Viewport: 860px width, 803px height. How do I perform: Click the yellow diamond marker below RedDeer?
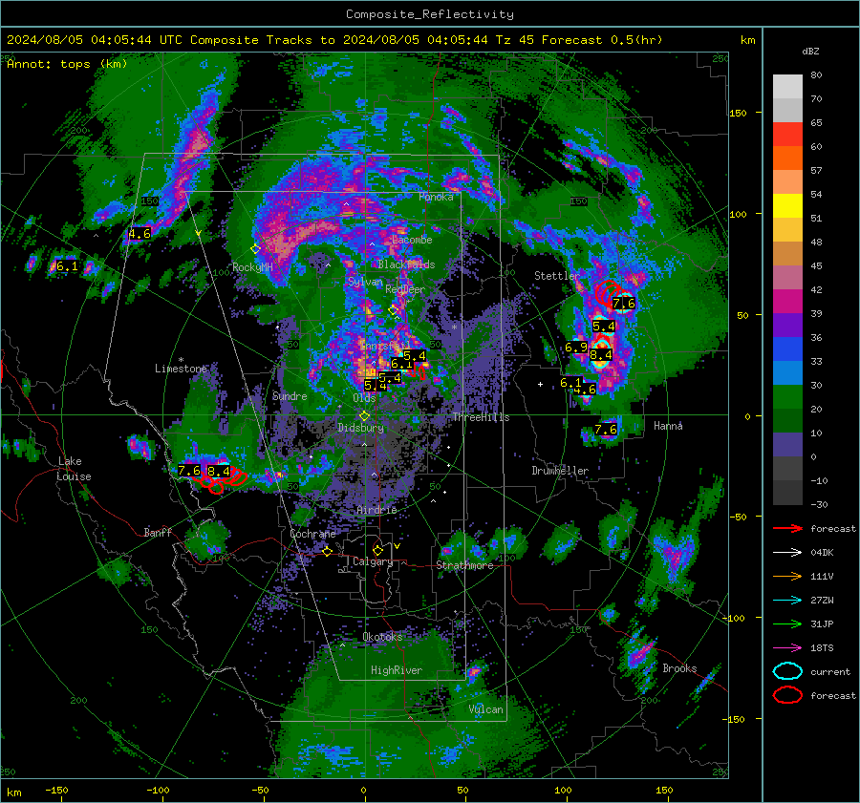pos(393,310)
